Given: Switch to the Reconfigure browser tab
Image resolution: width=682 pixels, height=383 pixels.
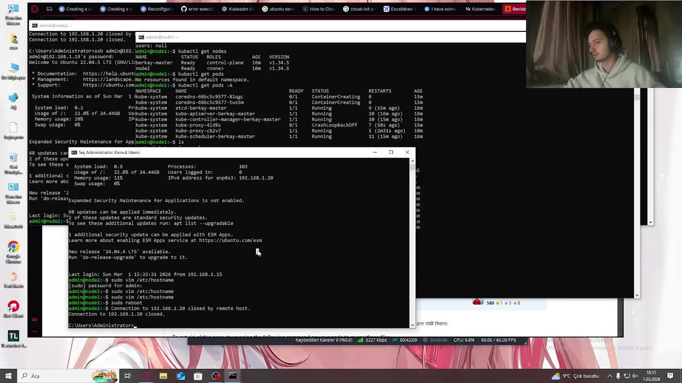Looking at the screenshot, I should (156, 9).
